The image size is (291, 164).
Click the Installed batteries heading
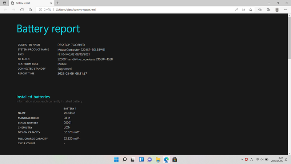tap(33, 97)
